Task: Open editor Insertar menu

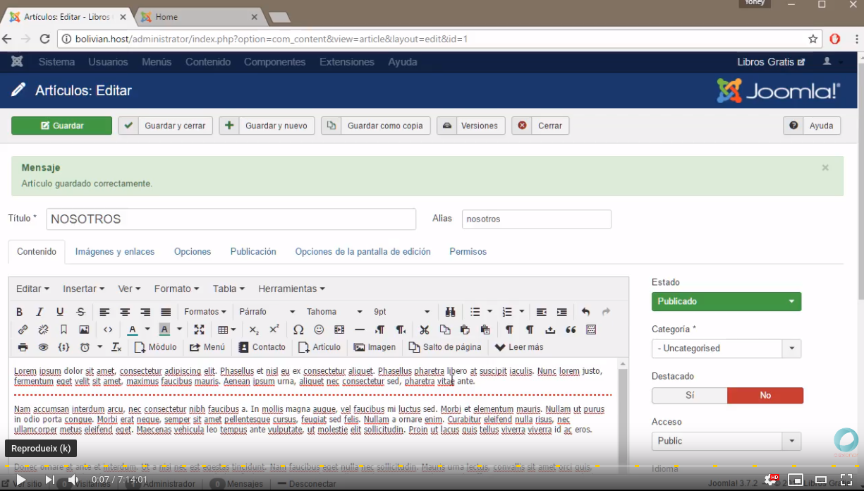Action: point(83,289)
